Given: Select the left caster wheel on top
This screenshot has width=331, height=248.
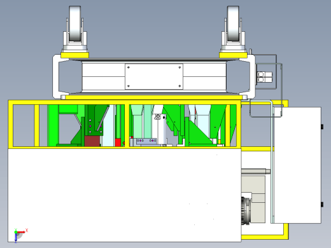Looking at the screenshot, I should click(x=75, y=24).
